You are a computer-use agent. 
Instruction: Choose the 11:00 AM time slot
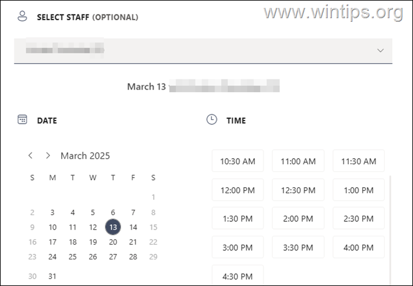(298, 161)
